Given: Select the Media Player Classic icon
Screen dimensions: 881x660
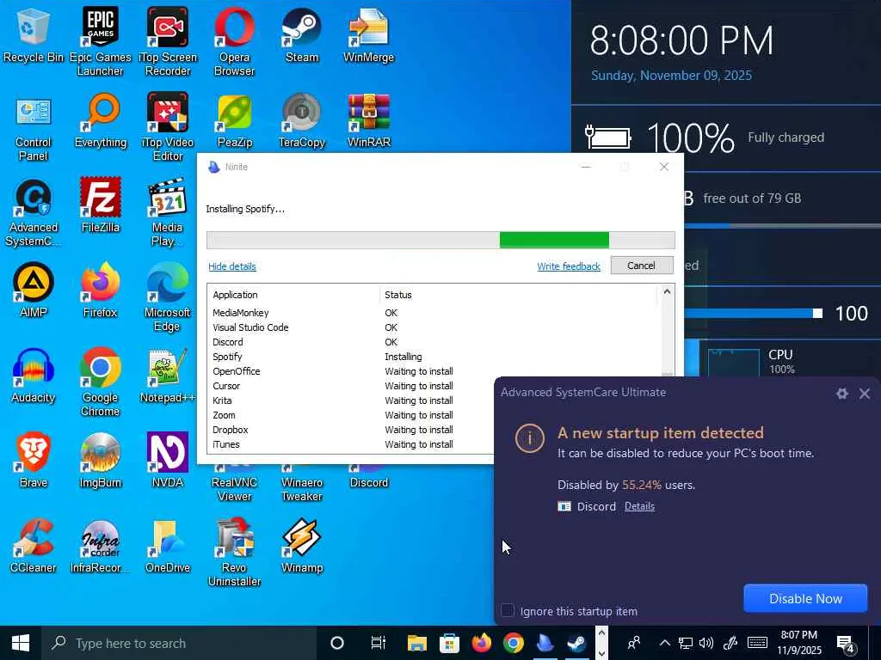Looking at the screenshot, I should click(168, 212).
